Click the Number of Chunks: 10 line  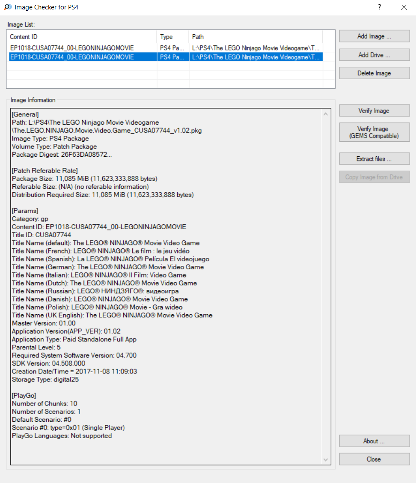(45, 403)
